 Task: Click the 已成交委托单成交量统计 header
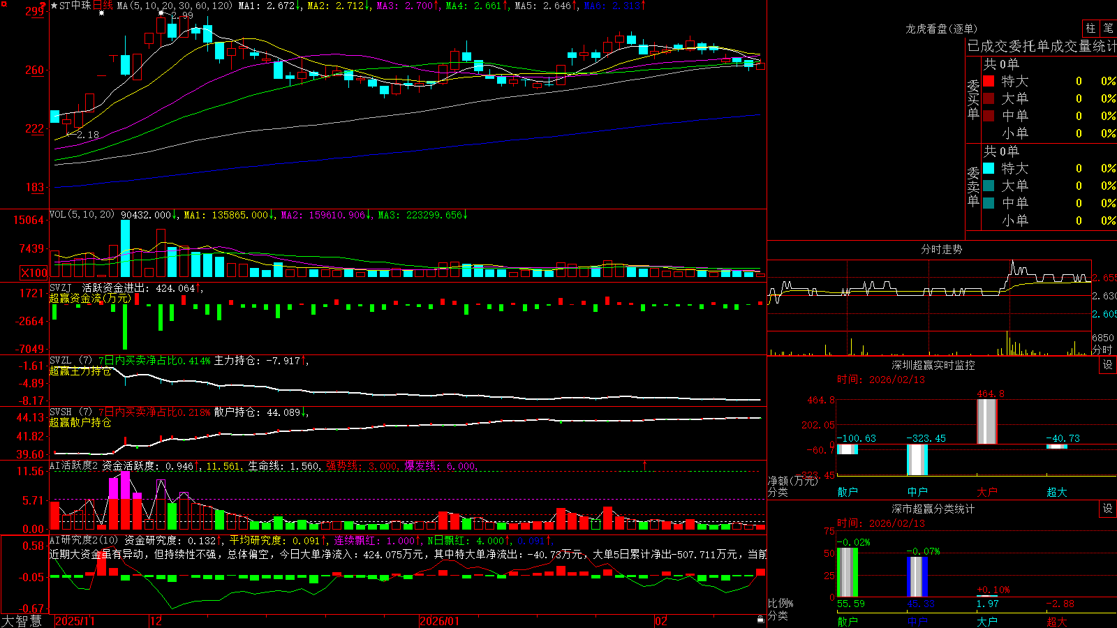[1042, 46]
